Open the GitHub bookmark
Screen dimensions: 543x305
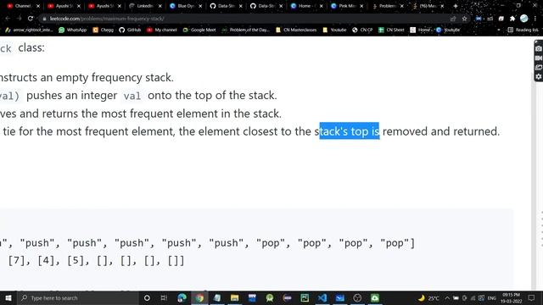(130, 30)
